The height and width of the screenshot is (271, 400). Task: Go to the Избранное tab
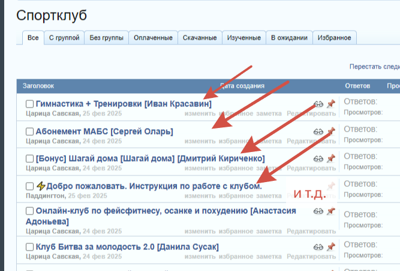point(335,38)
